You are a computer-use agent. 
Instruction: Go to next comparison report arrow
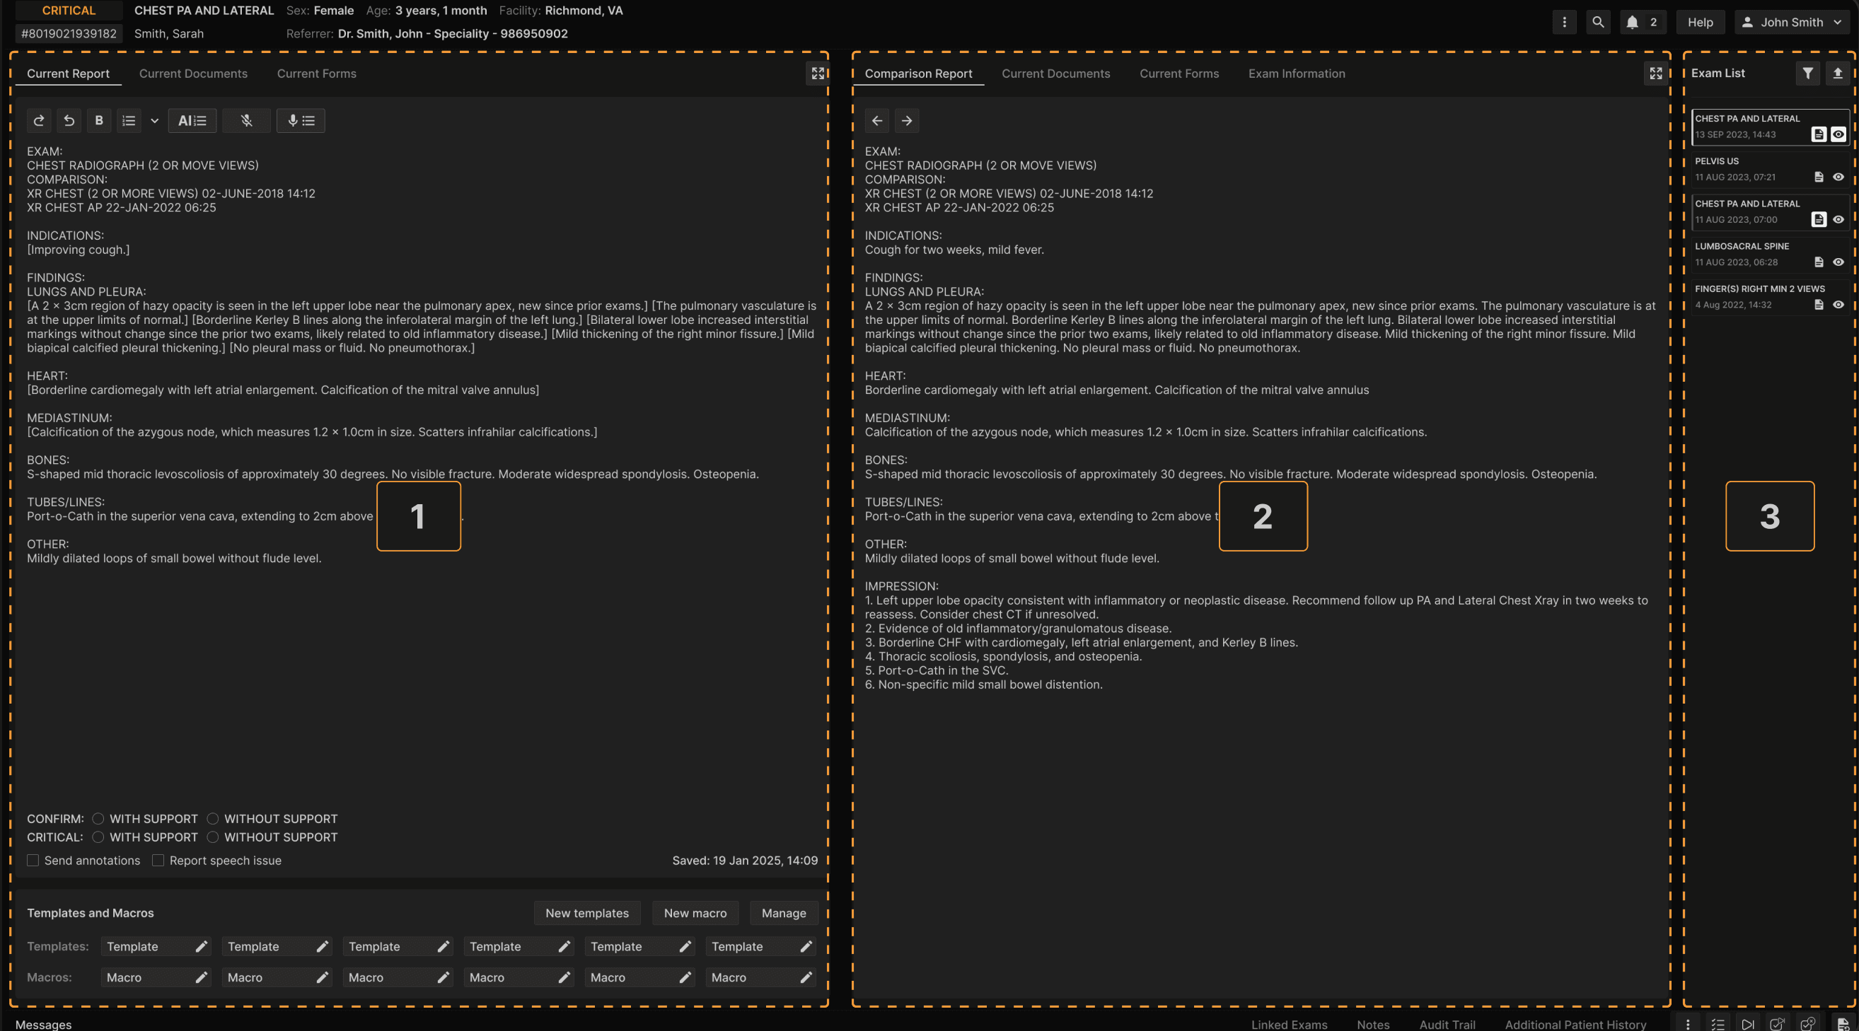tap(906, 120)
